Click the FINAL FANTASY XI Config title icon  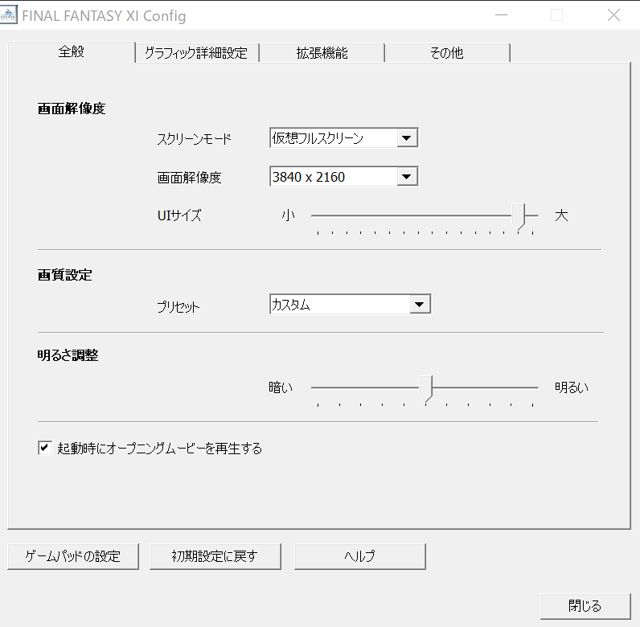pos(11,16)
